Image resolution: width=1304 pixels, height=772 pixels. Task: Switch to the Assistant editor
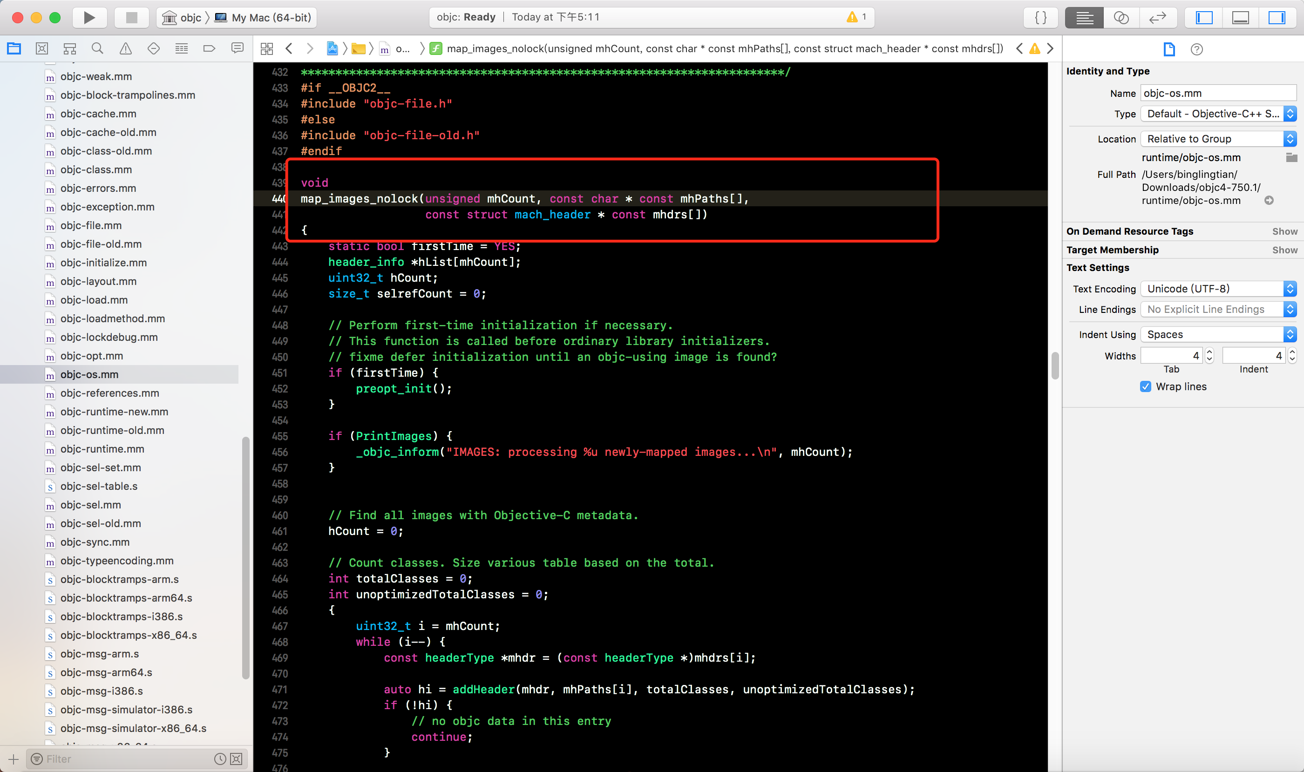pyautogui.click(x=1121, y=18)
